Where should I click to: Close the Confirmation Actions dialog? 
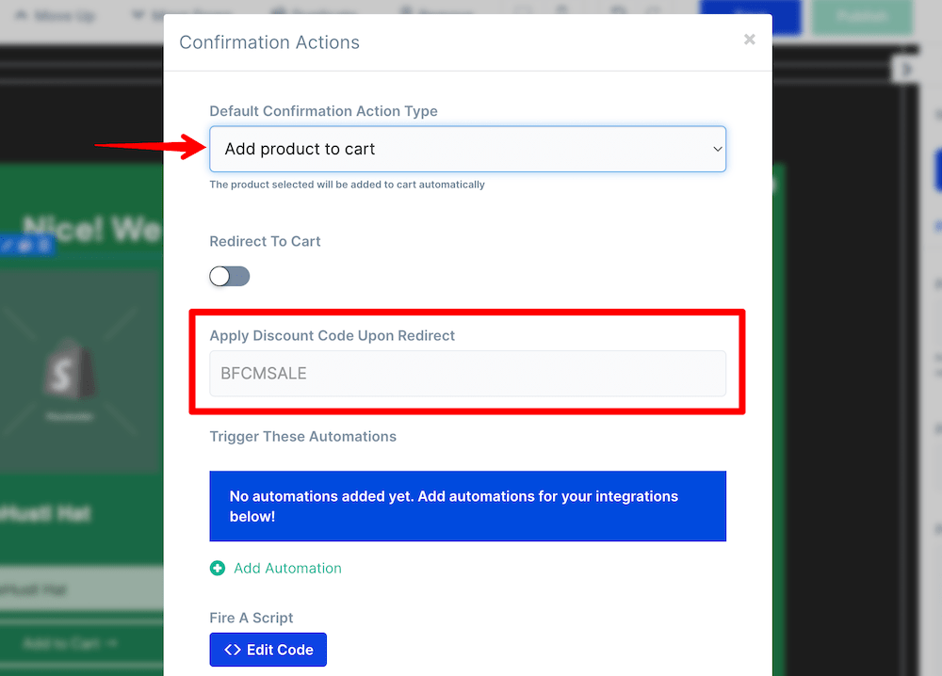click(x=749, y=40)
